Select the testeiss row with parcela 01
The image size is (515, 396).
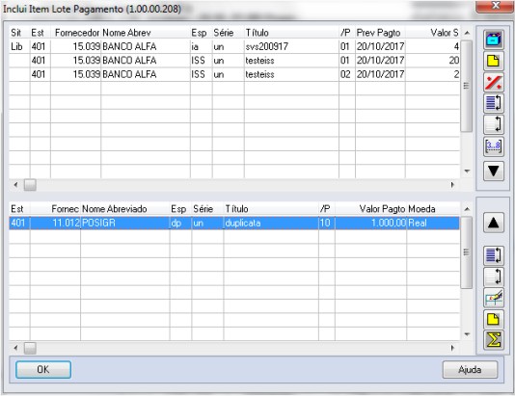[x=234, y=61]
